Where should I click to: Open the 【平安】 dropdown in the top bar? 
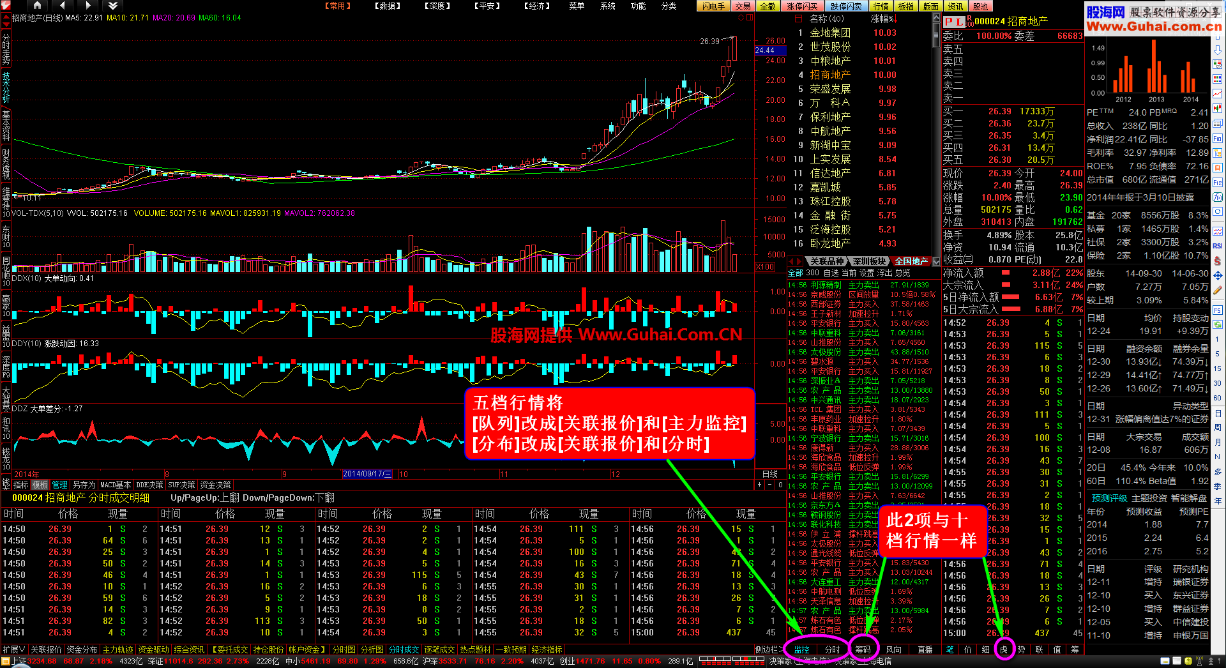487,6
